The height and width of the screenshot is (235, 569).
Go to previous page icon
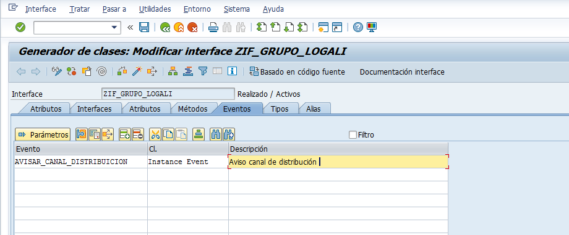coord(275,27)
